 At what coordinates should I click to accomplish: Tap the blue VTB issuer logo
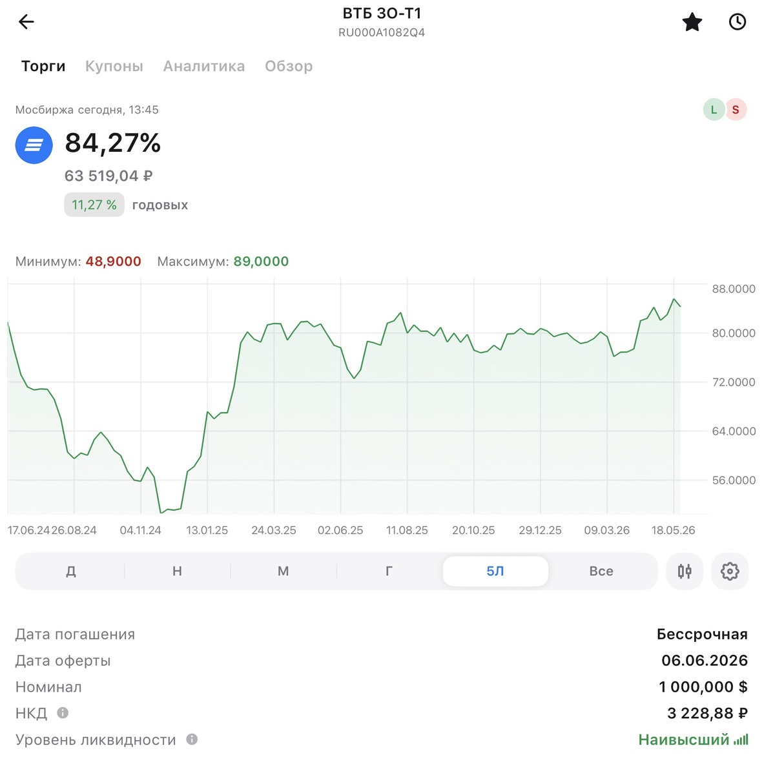point(34,145)
